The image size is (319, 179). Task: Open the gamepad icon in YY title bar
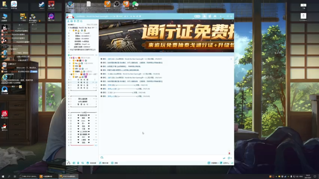tap(215, 16)
